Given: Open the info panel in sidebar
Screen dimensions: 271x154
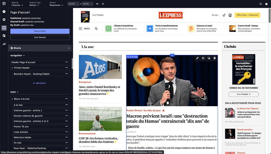Looking at the screenshot, I should coord(4,12).
